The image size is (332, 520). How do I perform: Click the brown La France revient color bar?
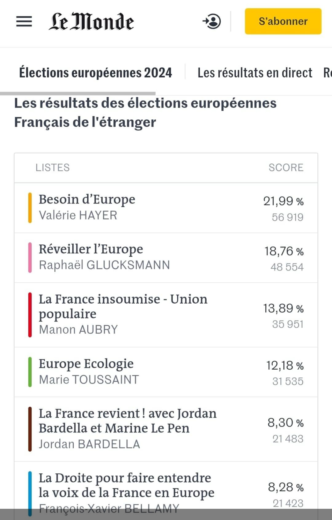(30, 429)
